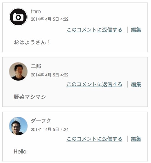The height and width of the screenshot is (163, 151).
Task: Select the username taro-
Action: (37, 11)
